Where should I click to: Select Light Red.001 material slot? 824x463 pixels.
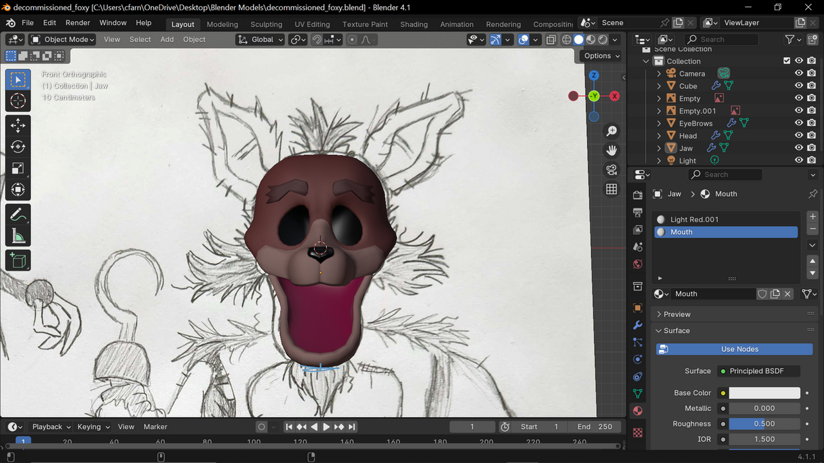[726, 219]
